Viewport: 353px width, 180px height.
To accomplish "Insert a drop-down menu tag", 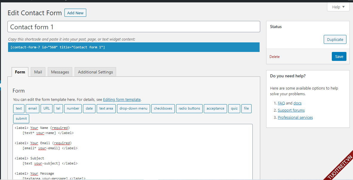I will 133,108.
